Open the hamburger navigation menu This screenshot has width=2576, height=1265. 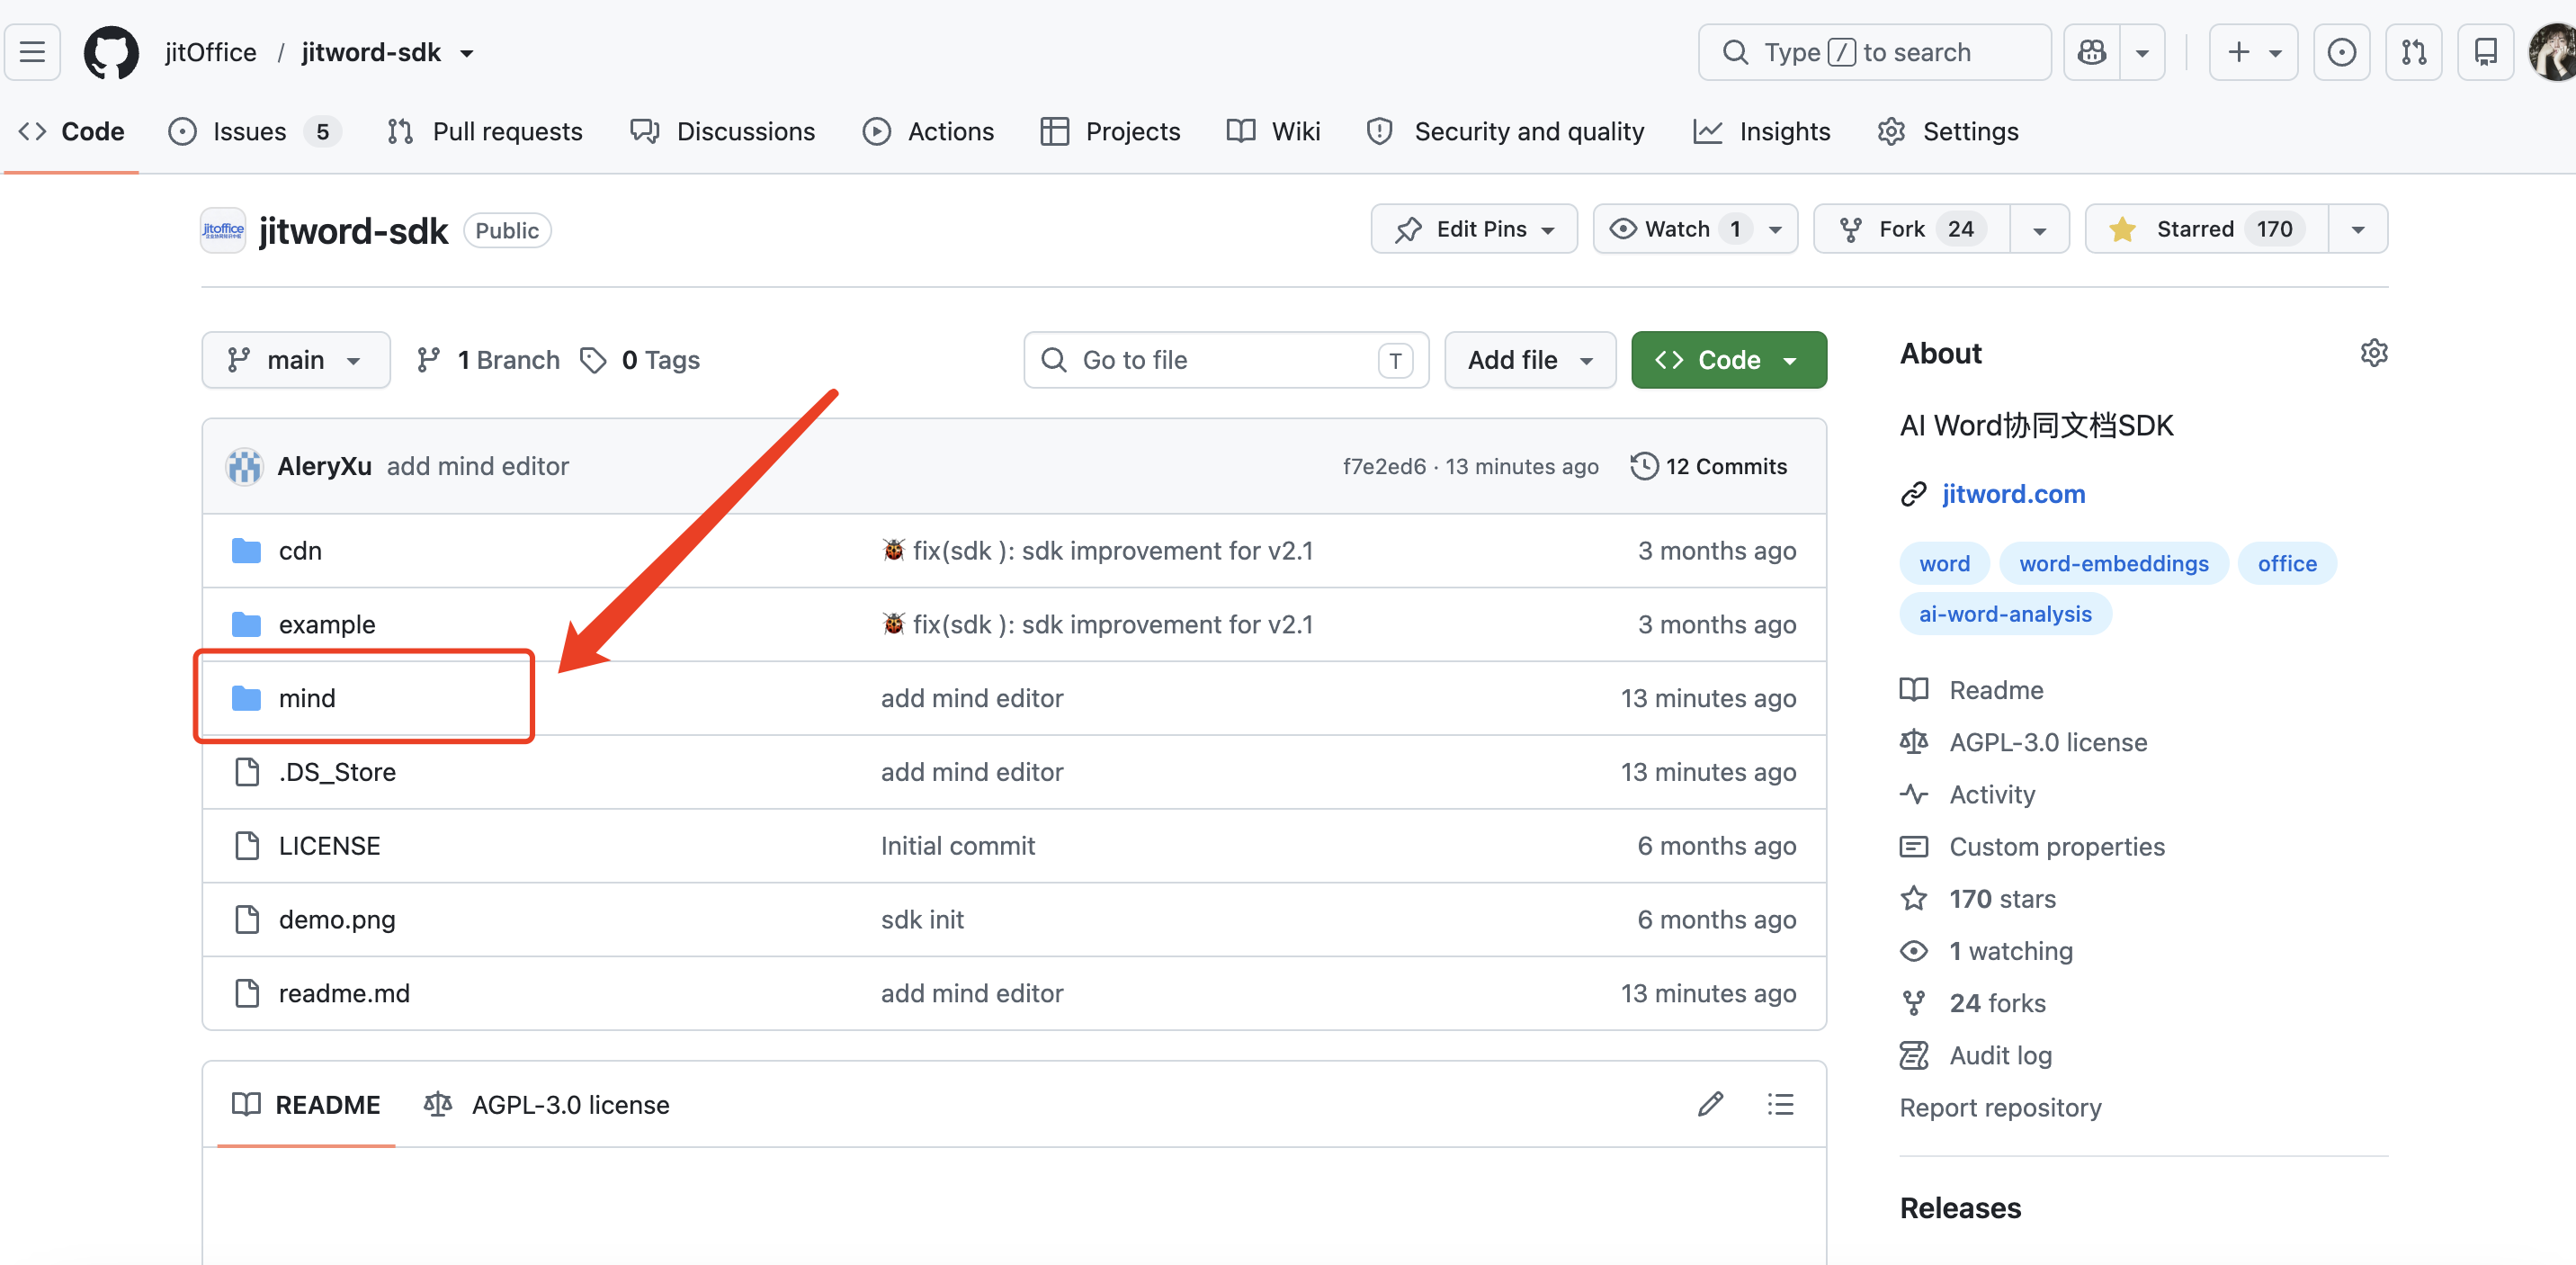coord(33,52)
